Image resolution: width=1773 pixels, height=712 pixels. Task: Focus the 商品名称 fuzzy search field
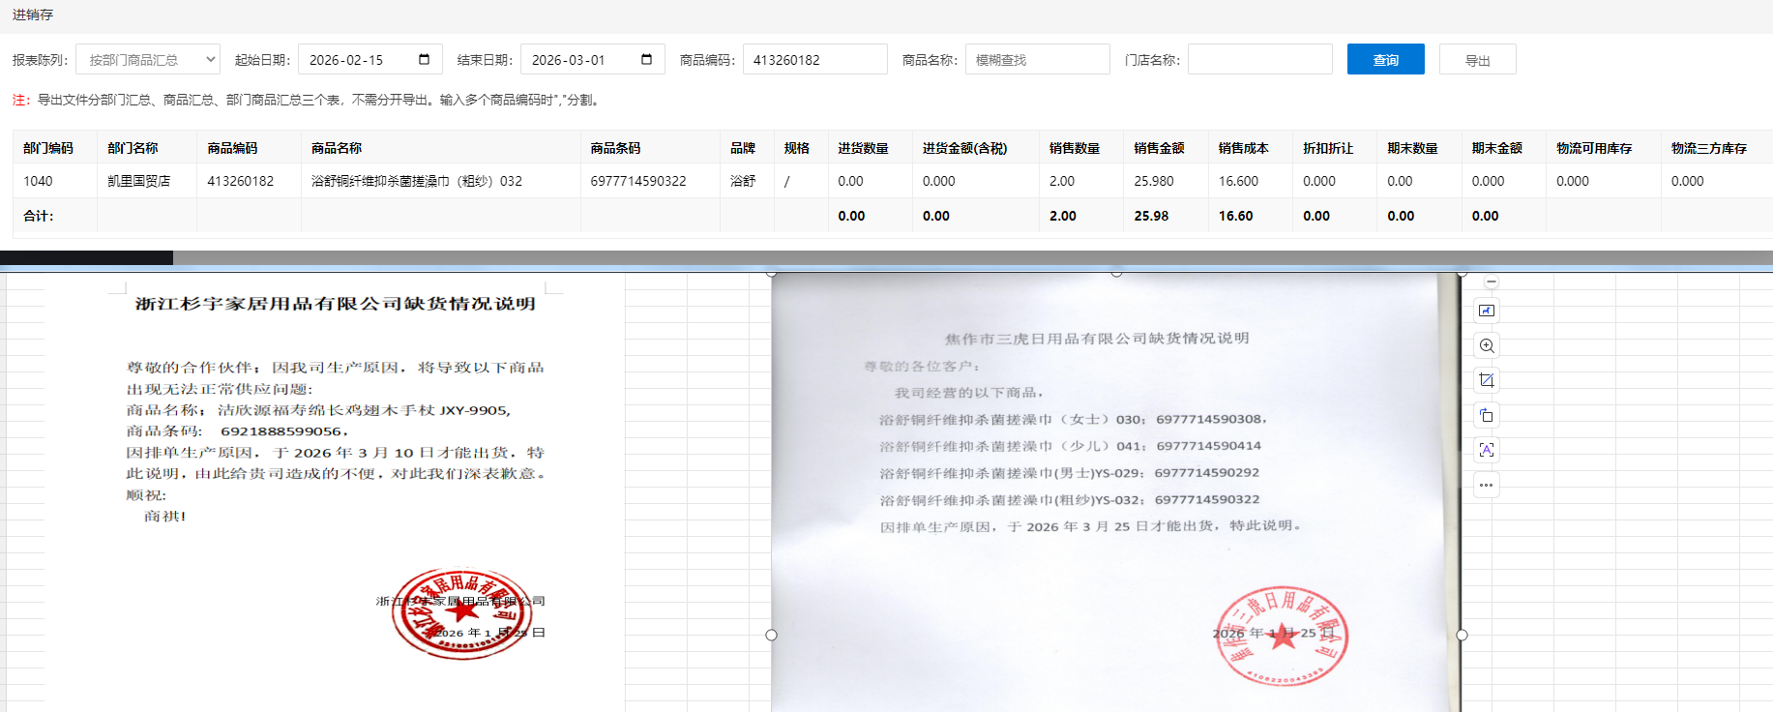click(x=1037, y=59)
